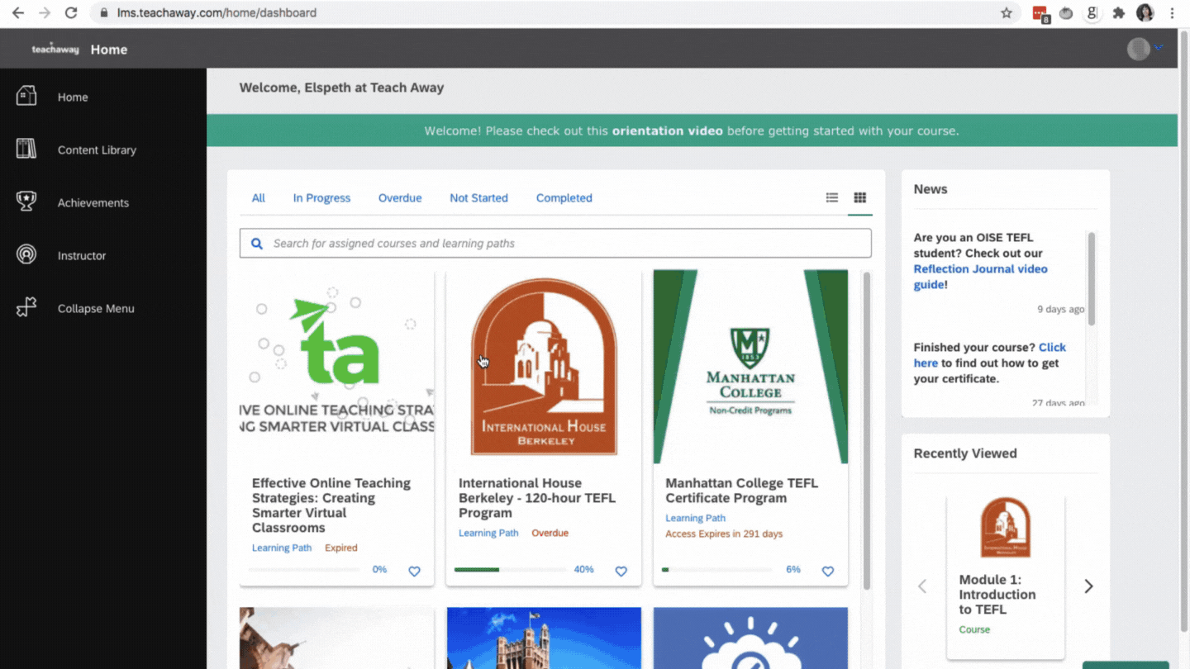Click Access Expires in 291 days text

tap(724, 534)
